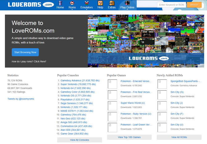
Task: Open the Roms menu
Action: 72,7
